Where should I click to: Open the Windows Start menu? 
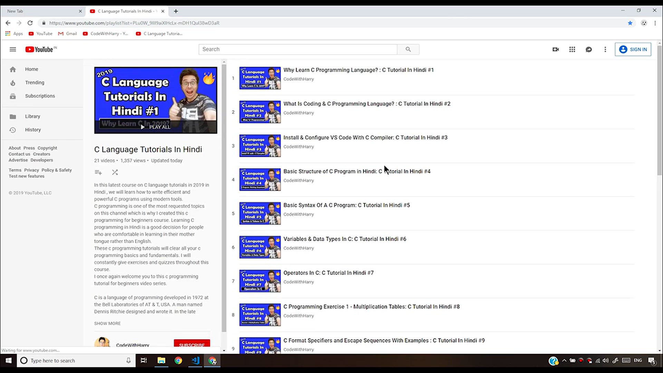[x=8, y=361]
